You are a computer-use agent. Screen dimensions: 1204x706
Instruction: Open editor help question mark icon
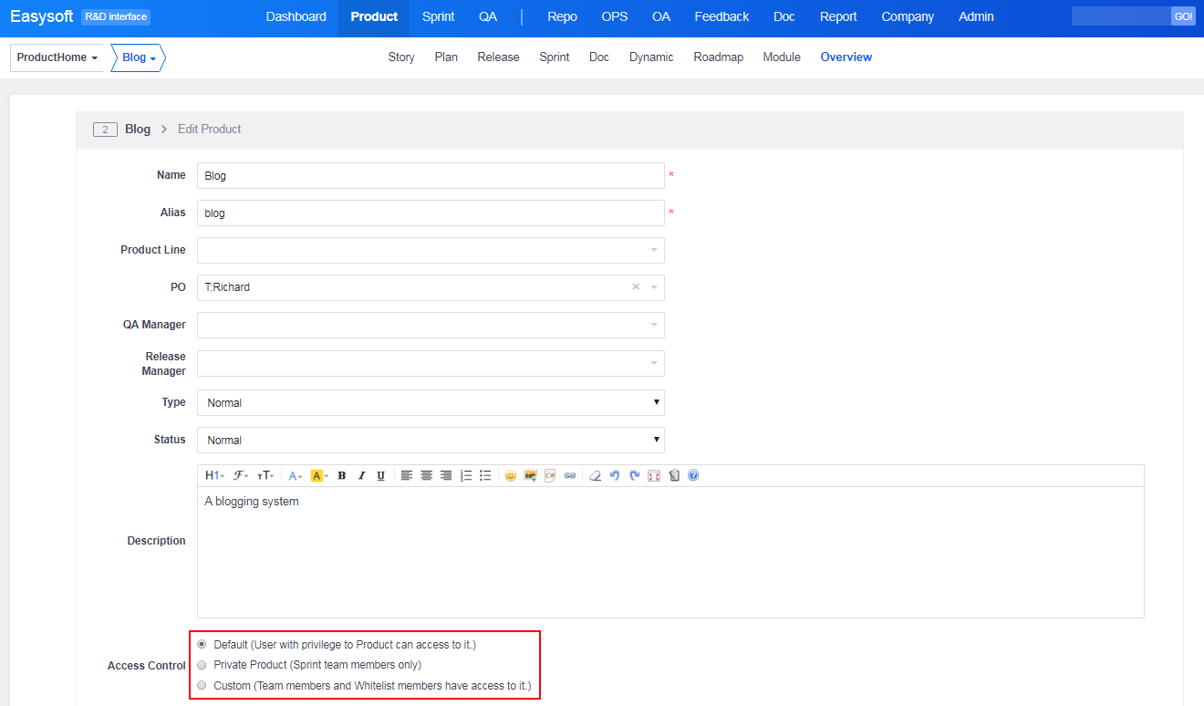pos(693,475)
